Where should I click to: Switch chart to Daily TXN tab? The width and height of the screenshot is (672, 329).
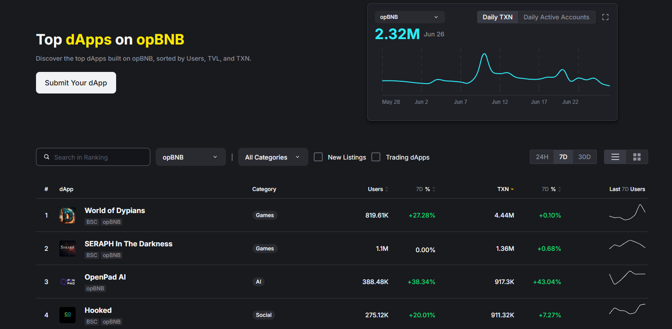[x=497, y=17]
